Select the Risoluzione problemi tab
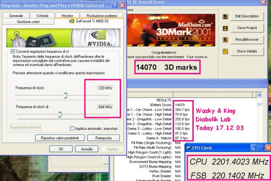The width and height of the screenshot is (271, 181). (x=102, y=16)
